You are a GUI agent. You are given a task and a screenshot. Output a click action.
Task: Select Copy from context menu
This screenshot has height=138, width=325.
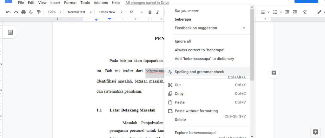tap(207, 94)
